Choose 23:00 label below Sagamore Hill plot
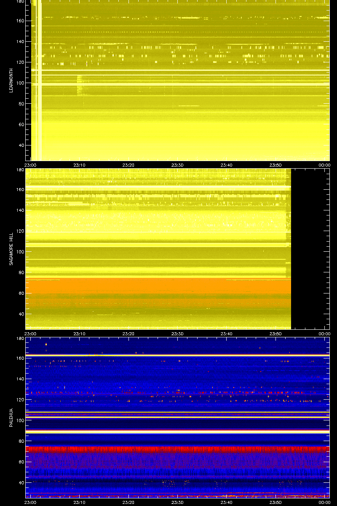The height and width of the screenshot is (506, 337). pyautogui.click(x=31, y=334)
